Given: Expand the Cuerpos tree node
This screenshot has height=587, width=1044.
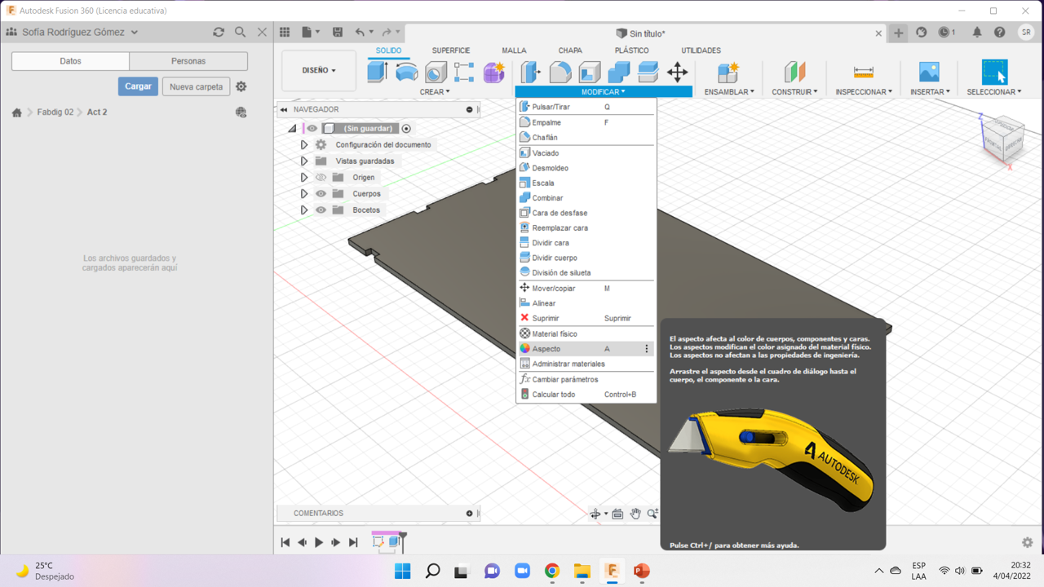Looking at the screenshot, I should click(x=304, y=194).
